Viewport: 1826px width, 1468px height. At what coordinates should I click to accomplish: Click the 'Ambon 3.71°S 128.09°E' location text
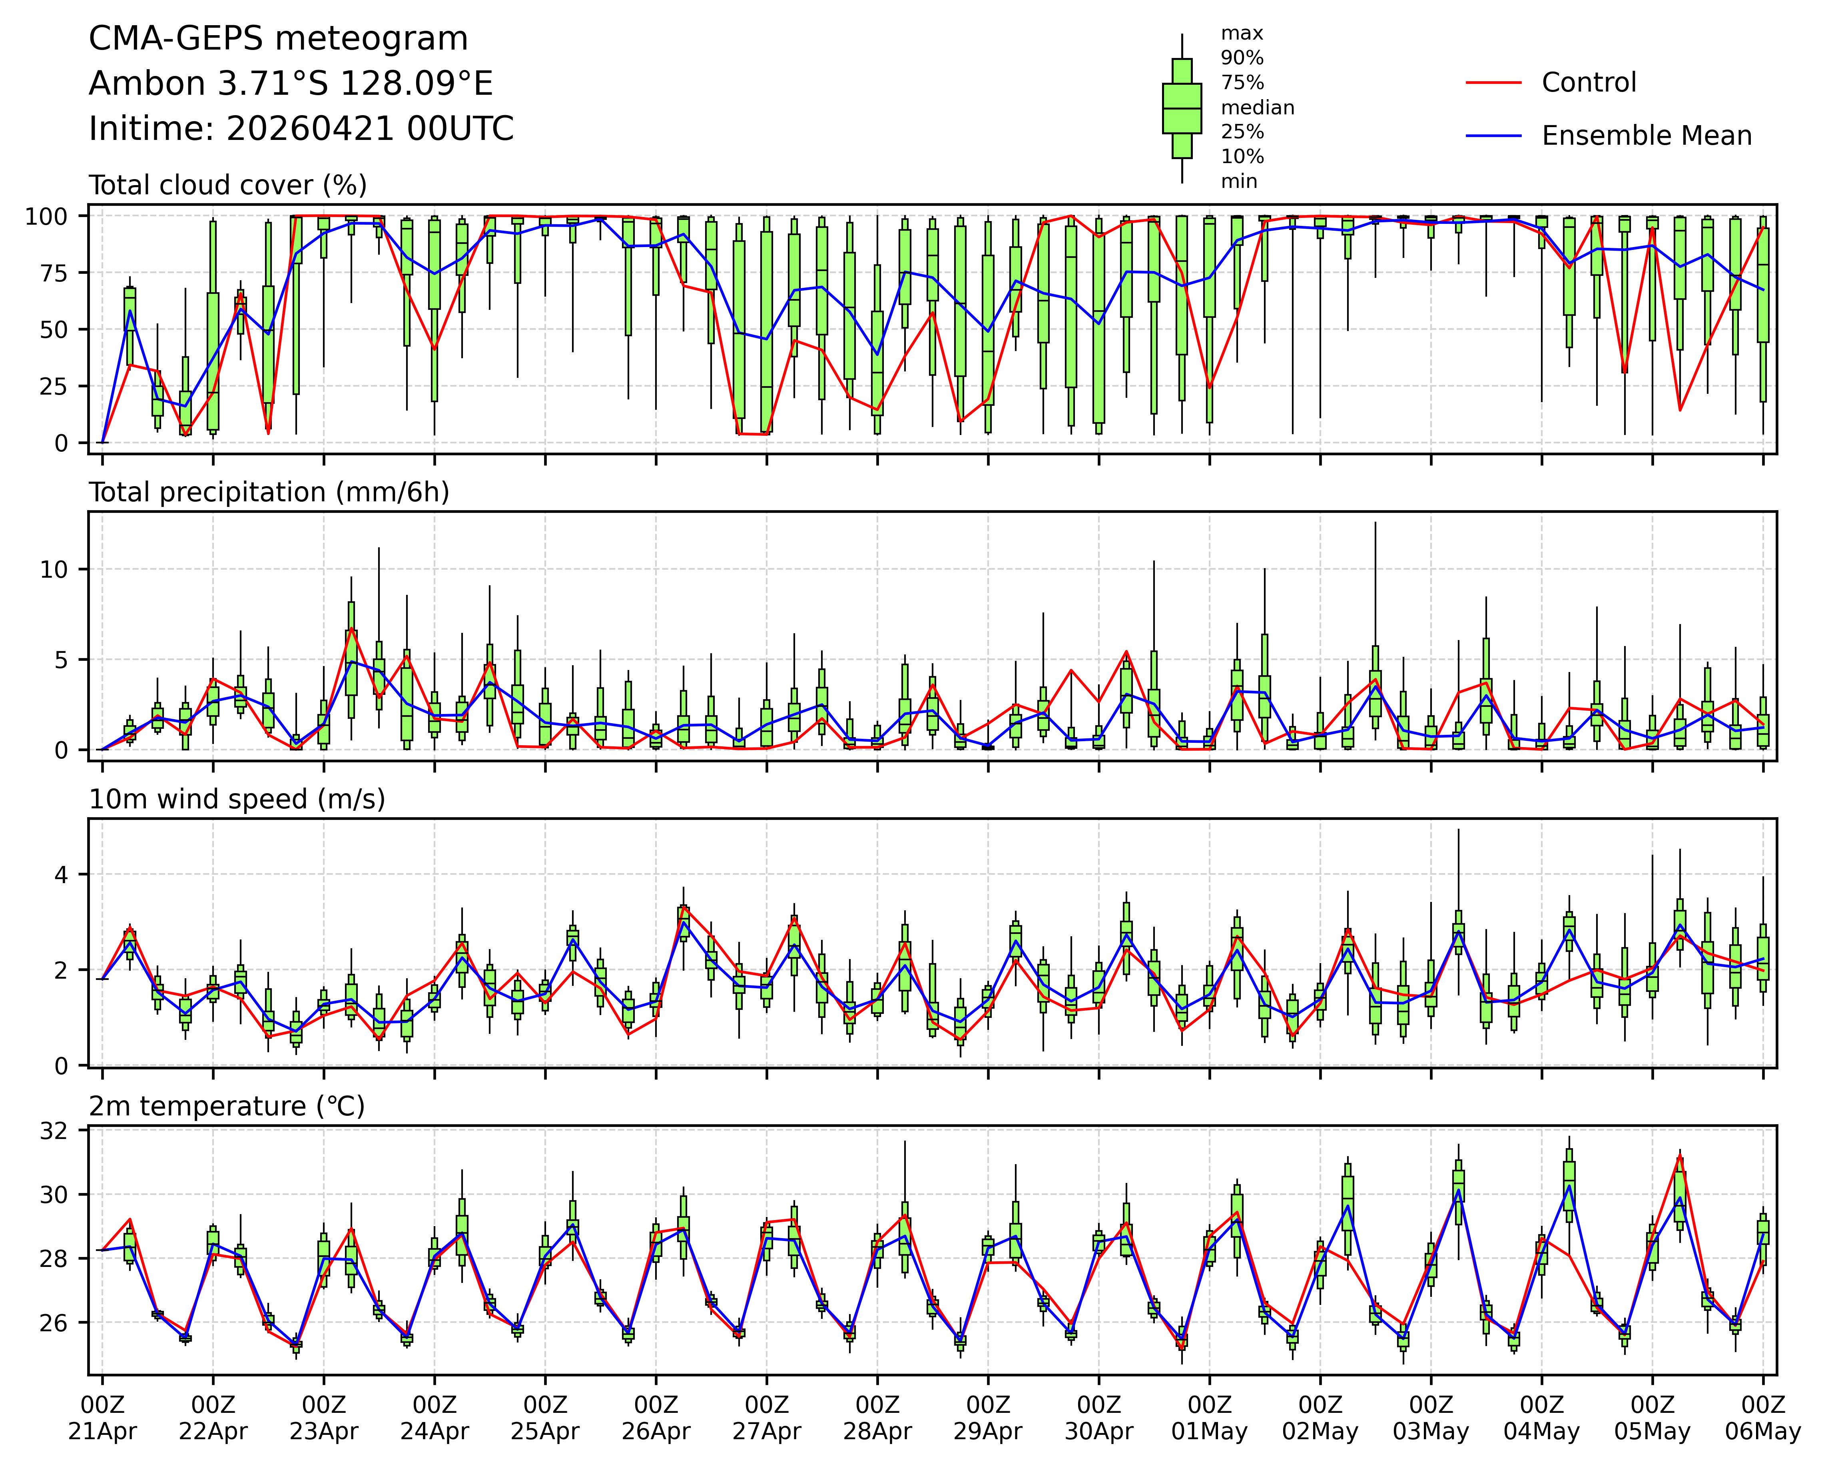[x=291, y=84]
